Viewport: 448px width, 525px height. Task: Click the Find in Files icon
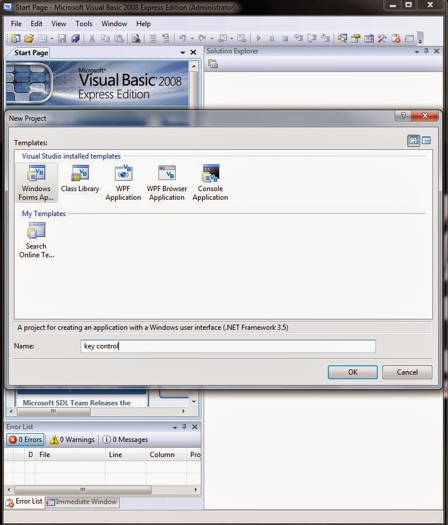point(136,38)
